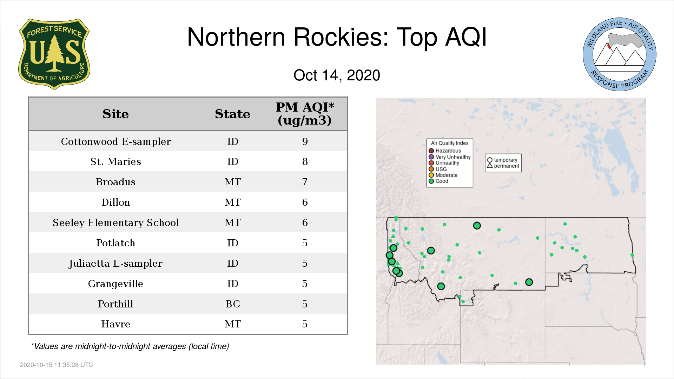Click the 2020-10-15 UTC timestamp
The image size is (674, 379).
click(57, 365)
